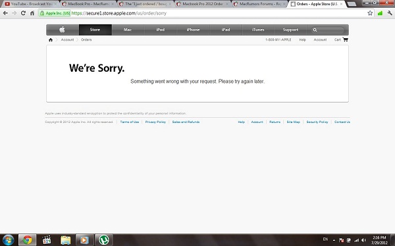Open uTorrent from the taskbar
This screenshot has width=395, height=246.
pos(104,239)
